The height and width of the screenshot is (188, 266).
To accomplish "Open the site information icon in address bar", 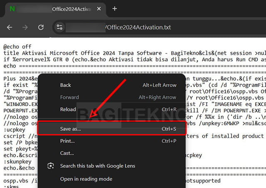I will tap(59, 27).
